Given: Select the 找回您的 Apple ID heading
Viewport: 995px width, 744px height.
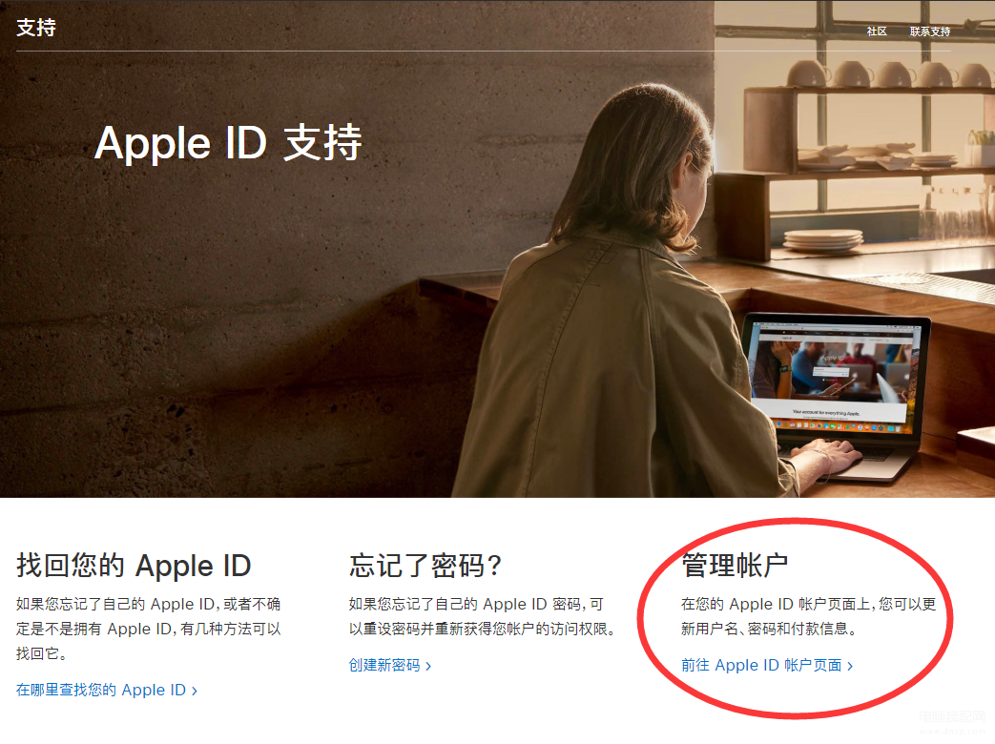Looking at the screenshot, I should (x=134, y=565).
